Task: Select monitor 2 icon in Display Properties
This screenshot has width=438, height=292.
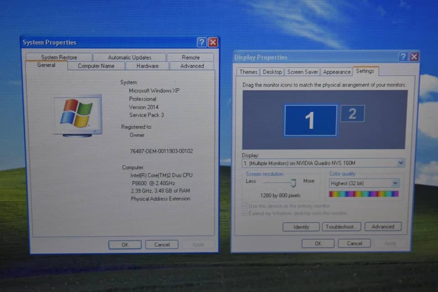Action: (x=353, y=114)
